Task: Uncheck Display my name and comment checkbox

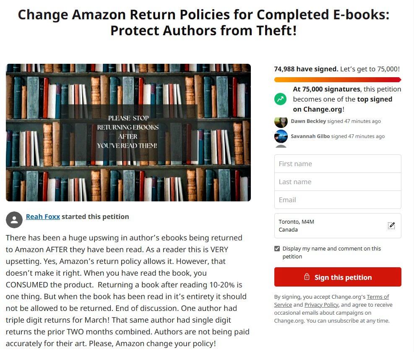Action: pyautogui.click(x=277, y=248)
